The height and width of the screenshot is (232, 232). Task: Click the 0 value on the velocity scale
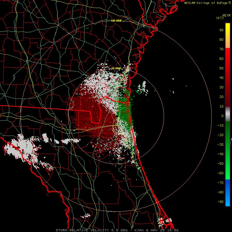coord(222,116)
